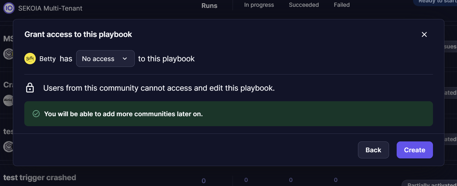Click the SEKOIA IO logo icon
The width and height of the screenshot is (457, 186).
click(9, 8)
